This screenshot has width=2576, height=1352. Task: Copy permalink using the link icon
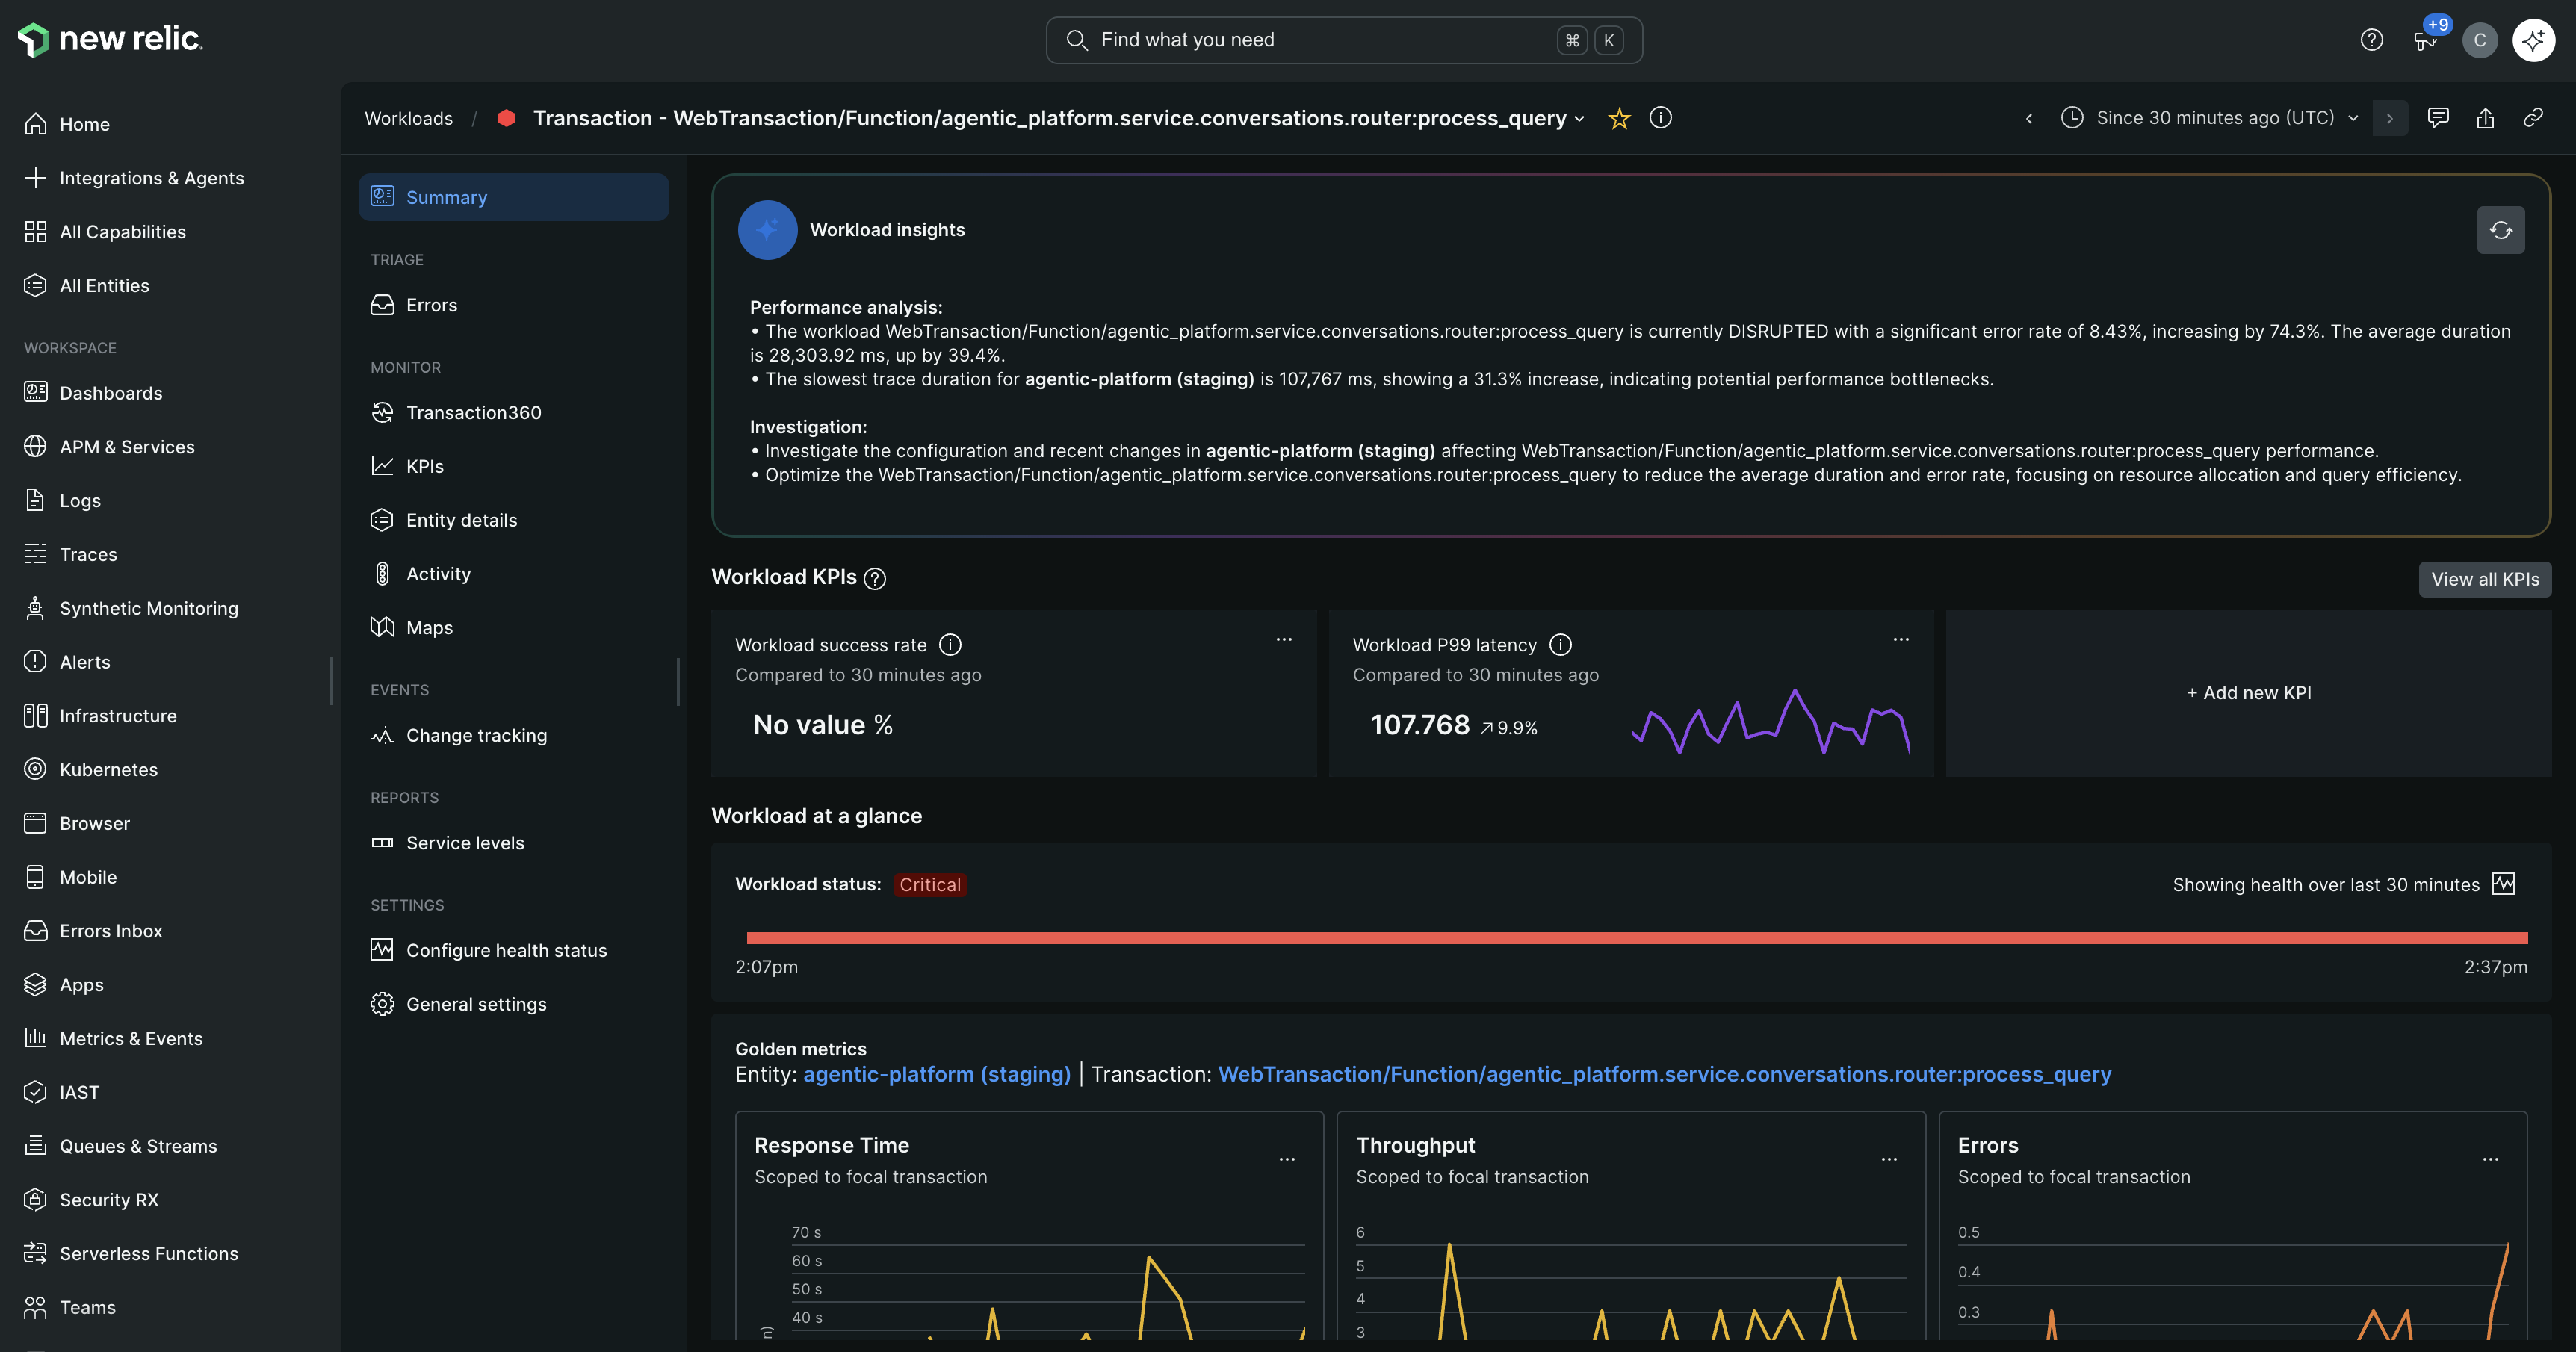coord(2533,118)
